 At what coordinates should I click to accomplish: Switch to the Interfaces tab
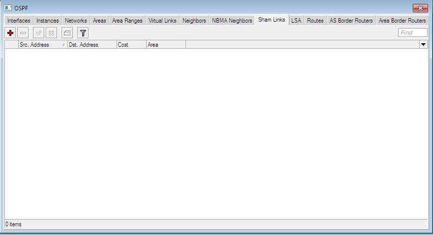pyautogui.click(x=19, y=21)
